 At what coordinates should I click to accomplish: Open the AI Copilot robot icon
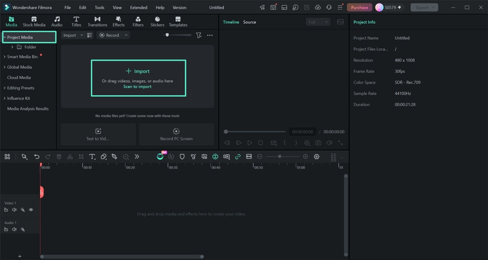[160, 157]
